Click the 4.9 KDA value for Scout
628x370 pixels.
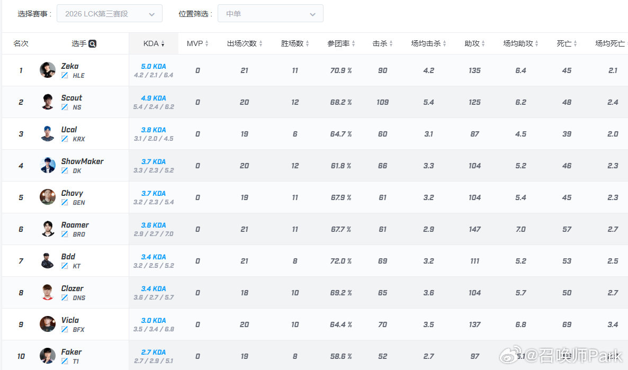coord(154,98)
